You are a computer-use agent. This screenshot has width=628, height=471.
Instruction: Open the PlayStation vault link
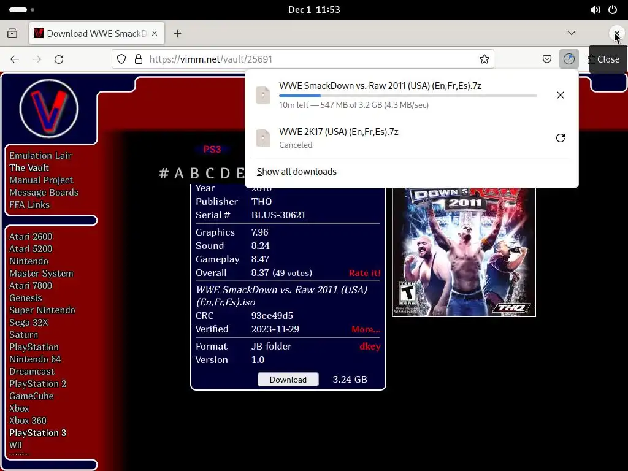click(34, 347)
